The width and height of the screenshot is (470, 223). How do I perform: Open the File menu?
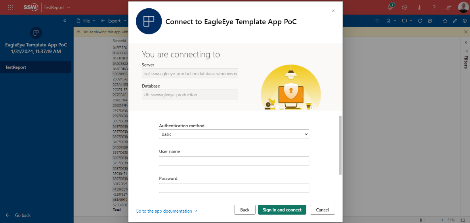click(84, 21)
